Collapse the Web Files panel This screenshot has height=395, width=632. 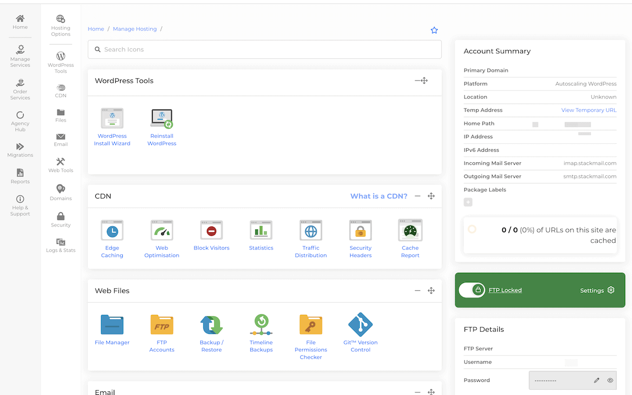tap(418, 290)
